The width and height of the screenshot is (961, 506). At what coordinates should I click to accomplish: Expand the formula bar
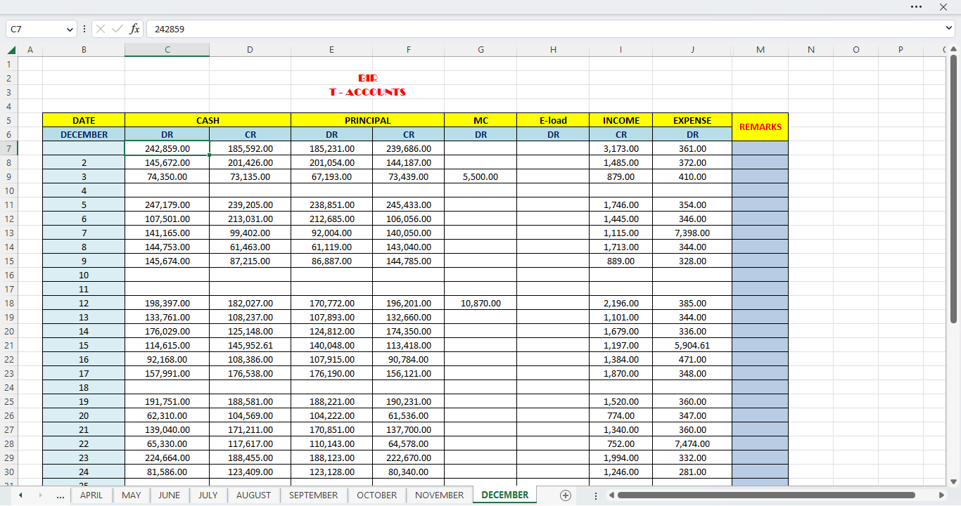click(949, 28)
